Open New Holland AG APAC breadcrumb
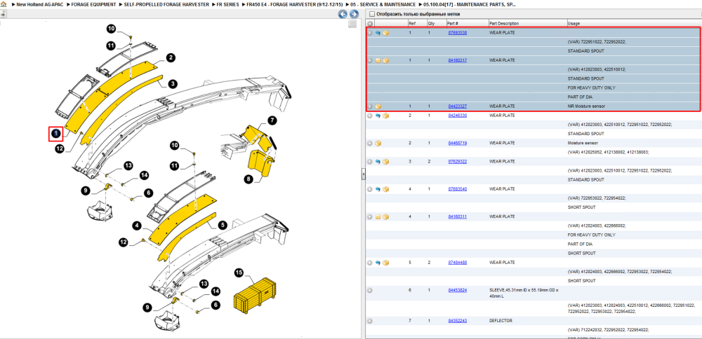Viewport: 702px width, 339px height. tap(39, 4)
